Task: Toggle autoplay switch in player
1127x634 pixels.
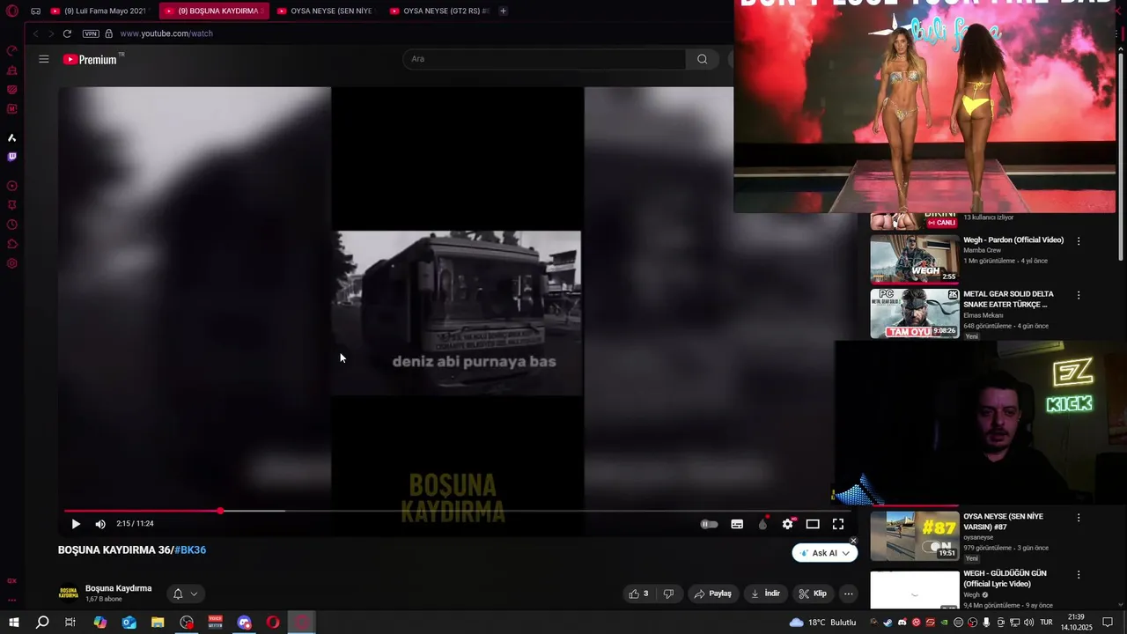Action: tap(709, 524)
